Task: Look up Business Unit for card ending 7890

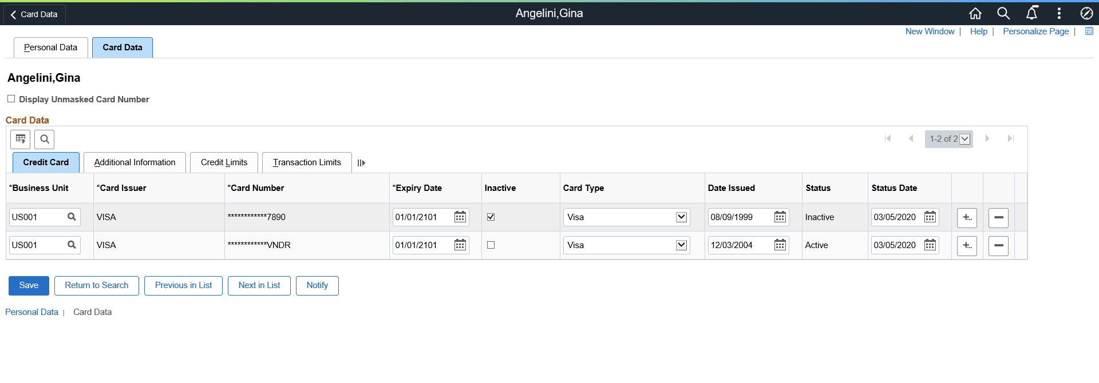Action: [x=72, y=217]
